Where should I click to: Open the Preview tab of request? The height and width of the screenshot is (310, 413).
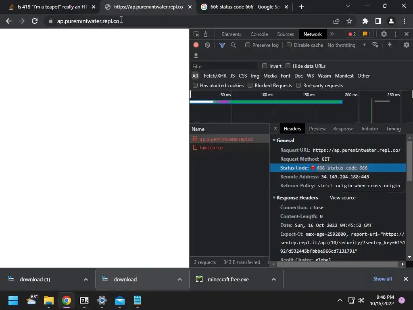tap(317, 129)
